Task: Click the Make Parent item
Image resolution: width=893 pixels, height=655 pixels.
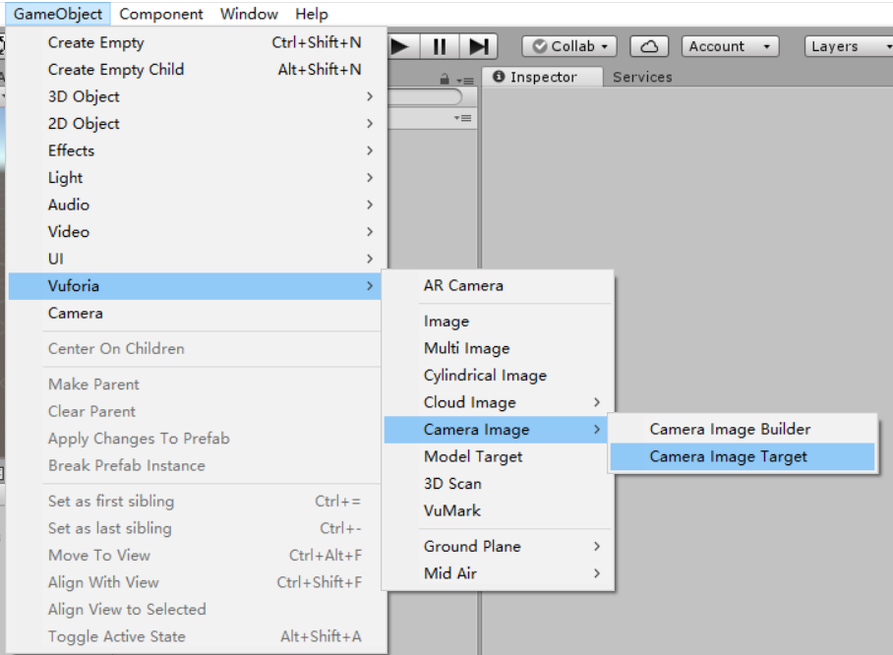Action: [195, 385]
